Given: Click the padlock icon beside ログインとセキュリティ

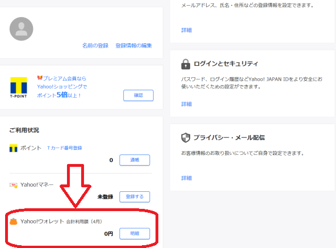Looking at the screenshot, I should pyautogui.click(x=186, y=64).
